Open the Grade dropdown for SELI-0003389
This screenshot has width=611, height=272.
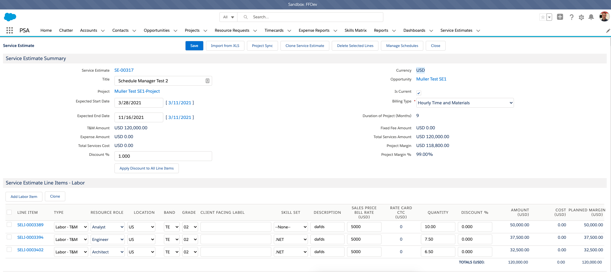coord(190,227)
